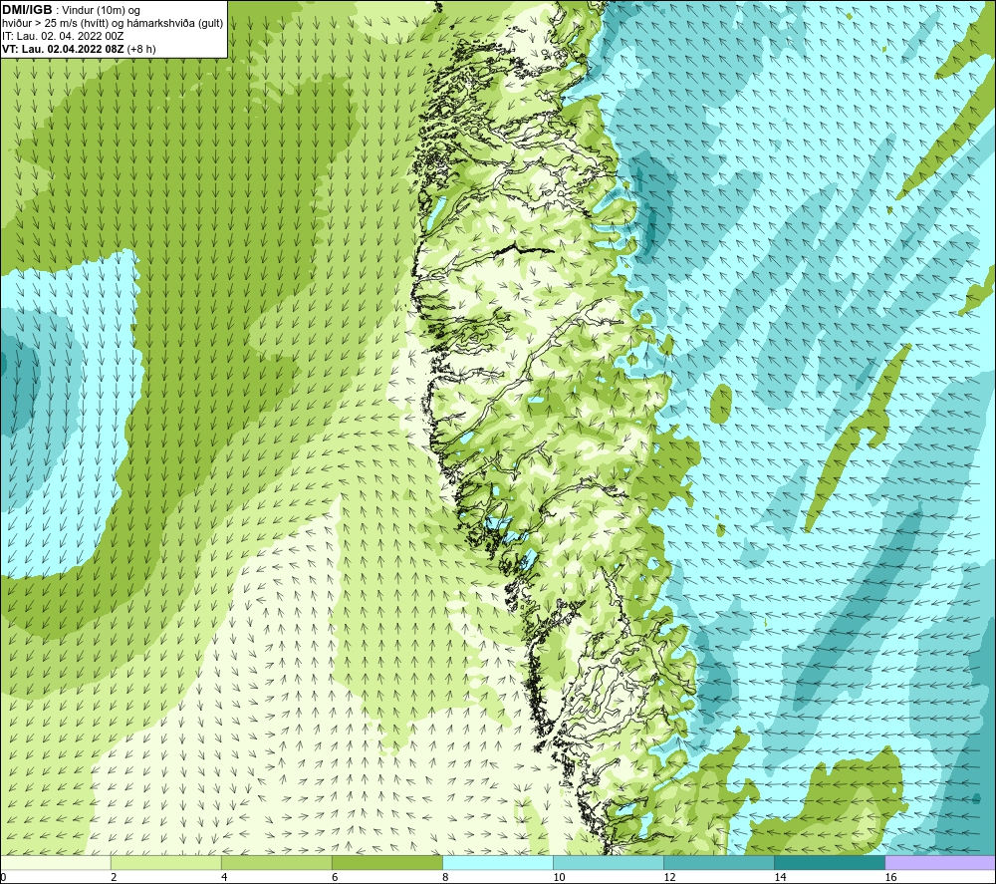Click the "12" scale label under the colour bar
Viewport: 996px width, 884px height.
pyautogui.click(x=669, y=878)
